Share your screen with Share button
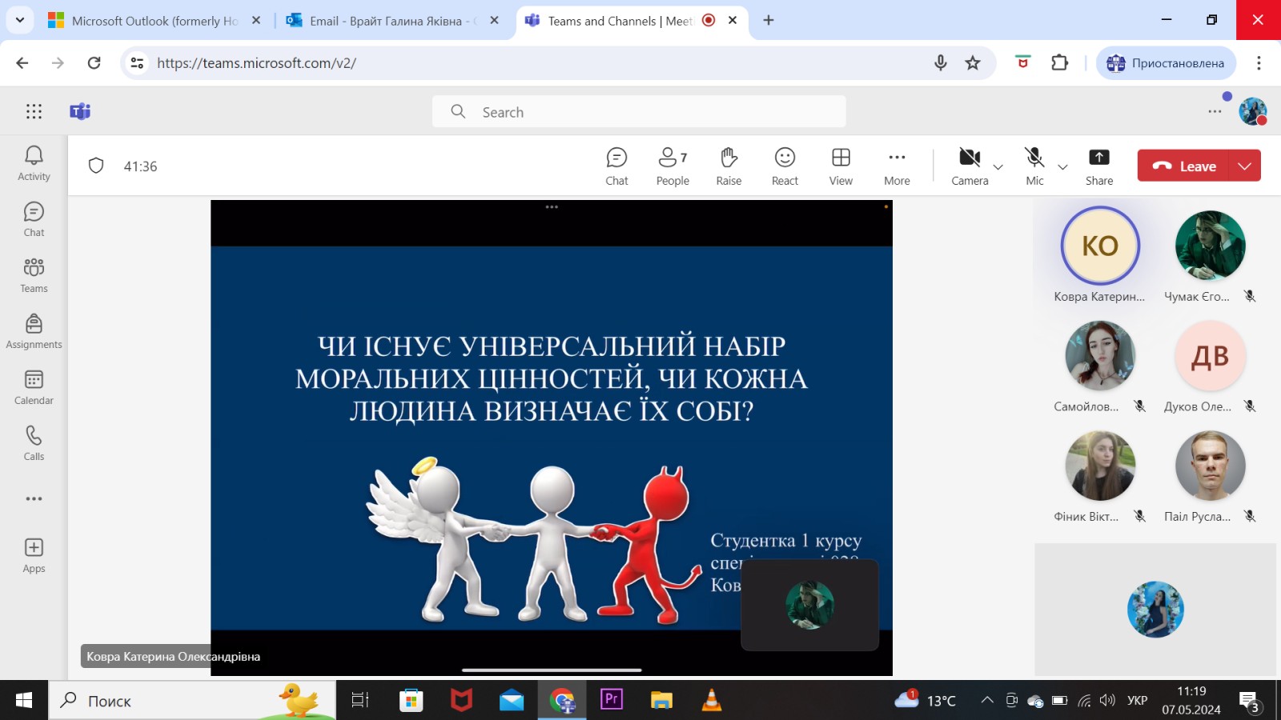1281x720 pixels. (1098, 166)
